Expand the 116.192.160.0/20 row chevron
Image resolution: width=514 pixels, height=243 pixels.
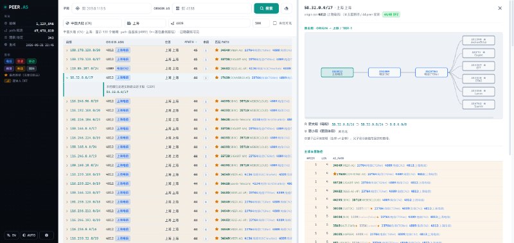(67, 110)
